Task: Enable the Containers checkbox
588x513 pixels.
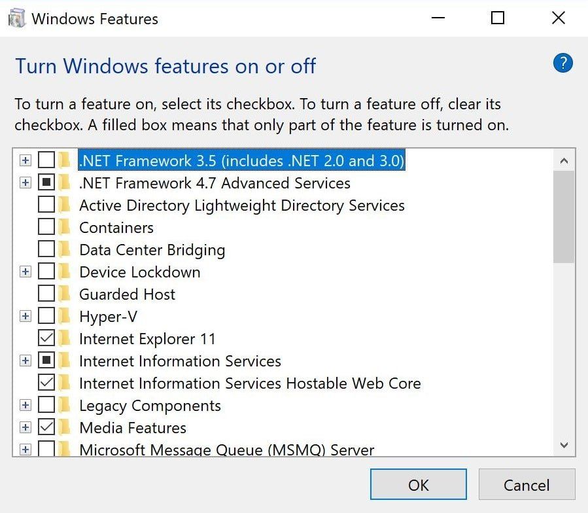Action: [x=46, y=228]
